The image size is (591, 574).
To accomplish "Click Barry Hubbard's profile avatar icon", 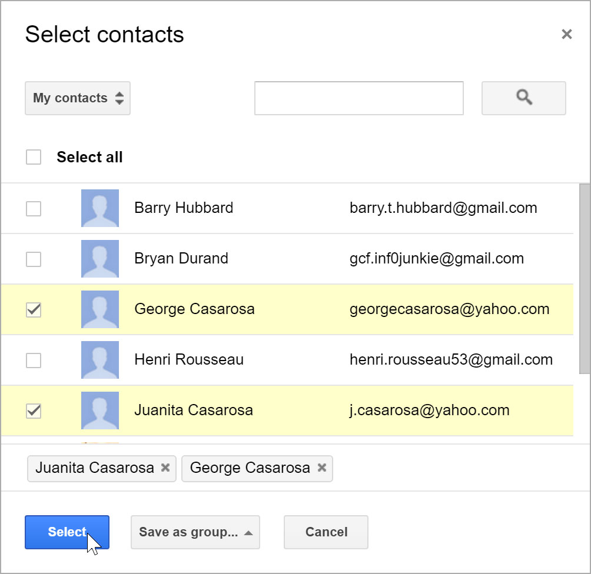I will [x=99, y=208].
